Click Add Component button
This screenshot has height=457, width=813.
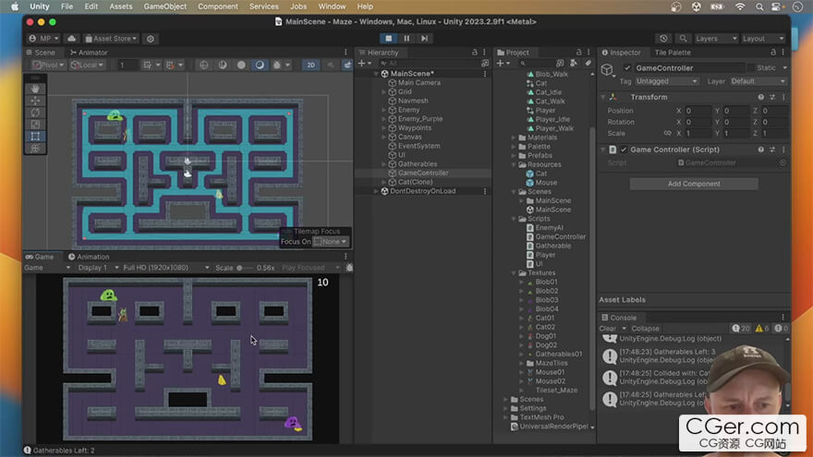coord(694,184)
